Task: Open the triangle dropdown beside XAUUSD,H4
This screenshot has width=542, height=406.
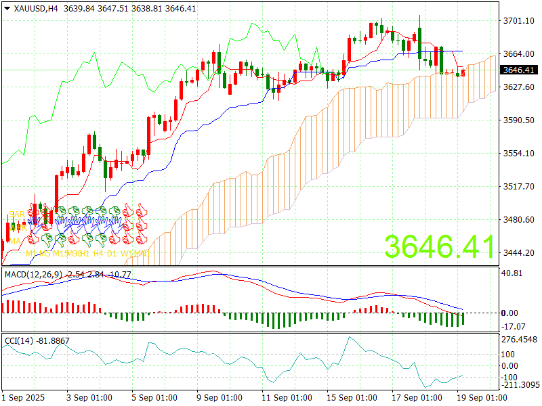Action: [6, 8]
